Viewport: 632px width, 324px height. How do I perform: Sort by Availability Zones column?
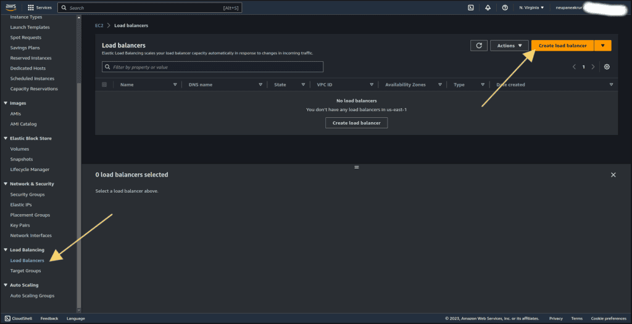pyautogui.click(x=439, y=85)
